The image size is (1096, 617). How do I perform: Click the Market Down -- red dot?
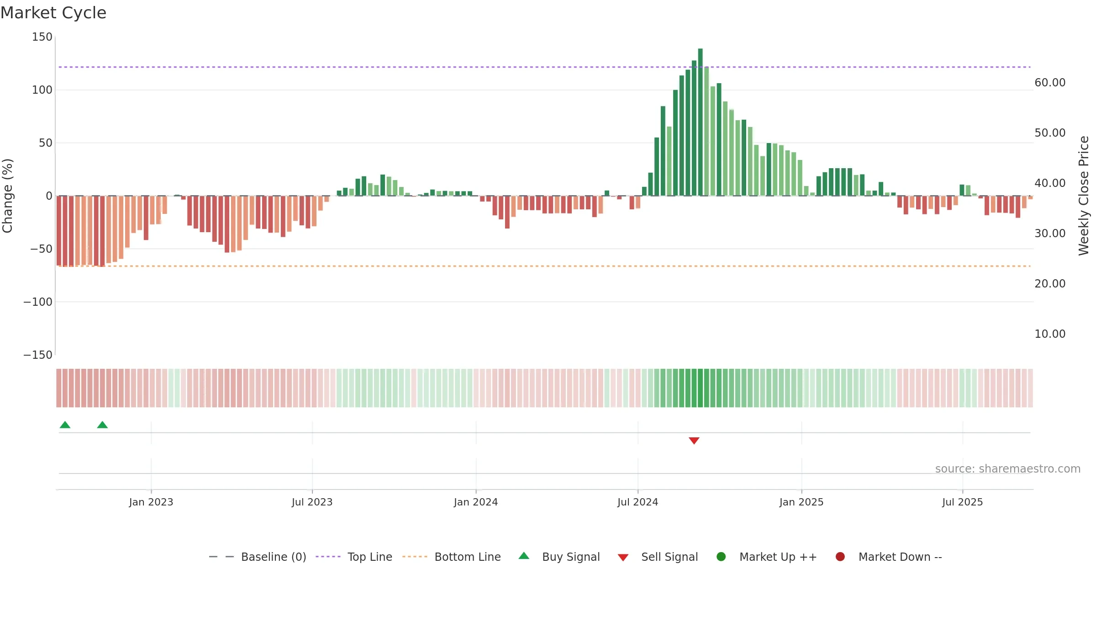click(x=840, y=557)
